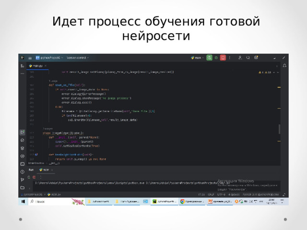
Task: Click the Debug bug icon
Action: tap(216, 57)
